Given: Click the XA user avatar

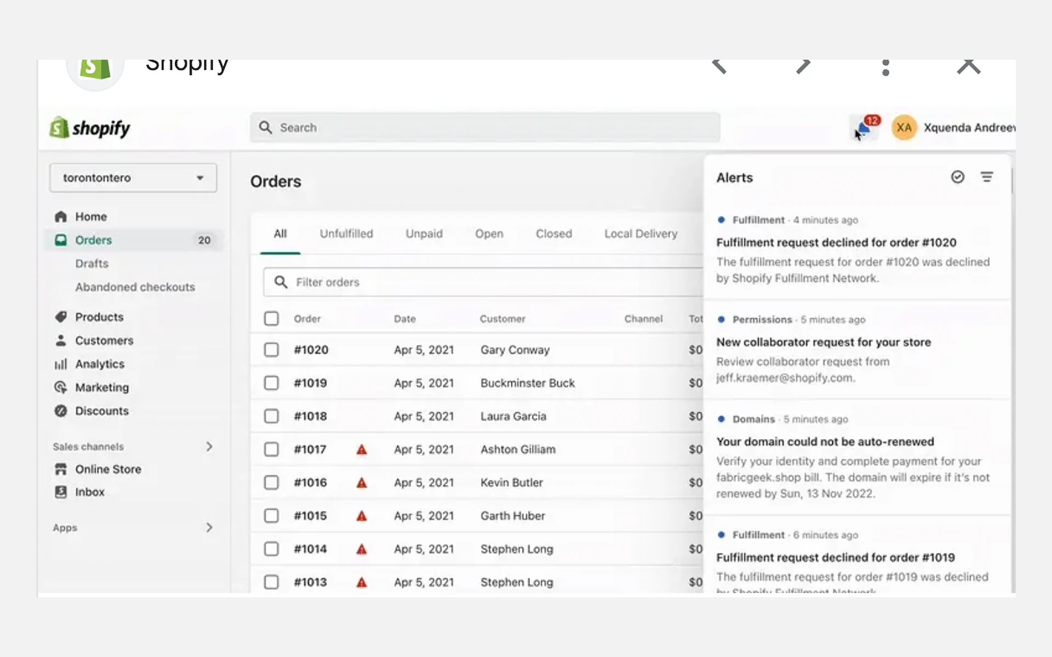Looking at the screenshot, I should 904,128.
